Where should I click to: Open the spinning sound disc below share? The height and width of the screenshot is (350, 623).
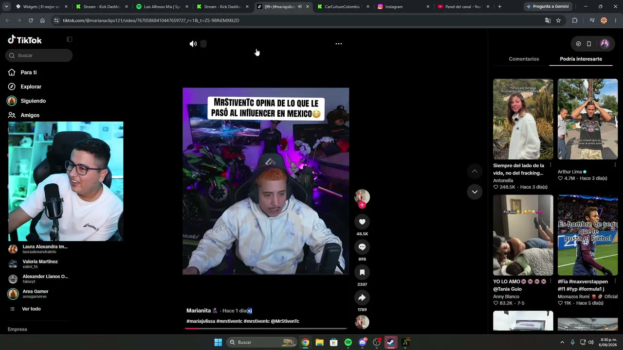click(362, 322)
